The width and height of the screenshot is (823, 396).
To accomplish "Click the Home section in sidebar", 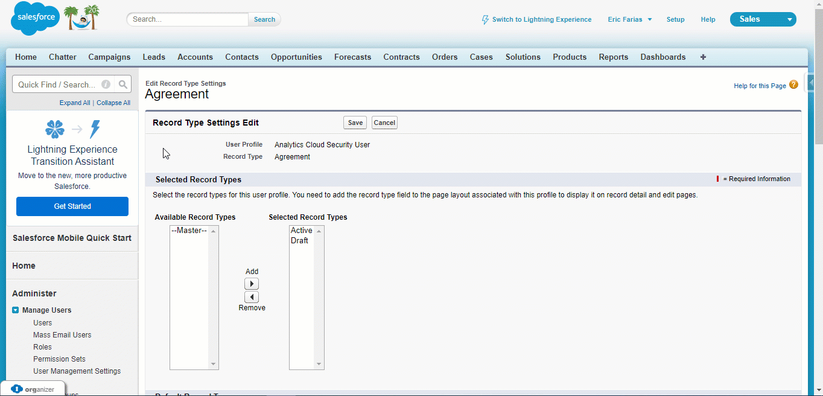I will (x=72, y=266).
